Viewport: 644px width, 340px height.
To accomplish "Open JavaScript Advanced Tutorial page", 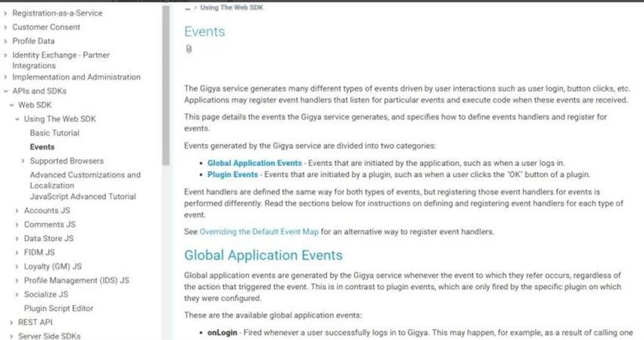I will coord(83,196).
